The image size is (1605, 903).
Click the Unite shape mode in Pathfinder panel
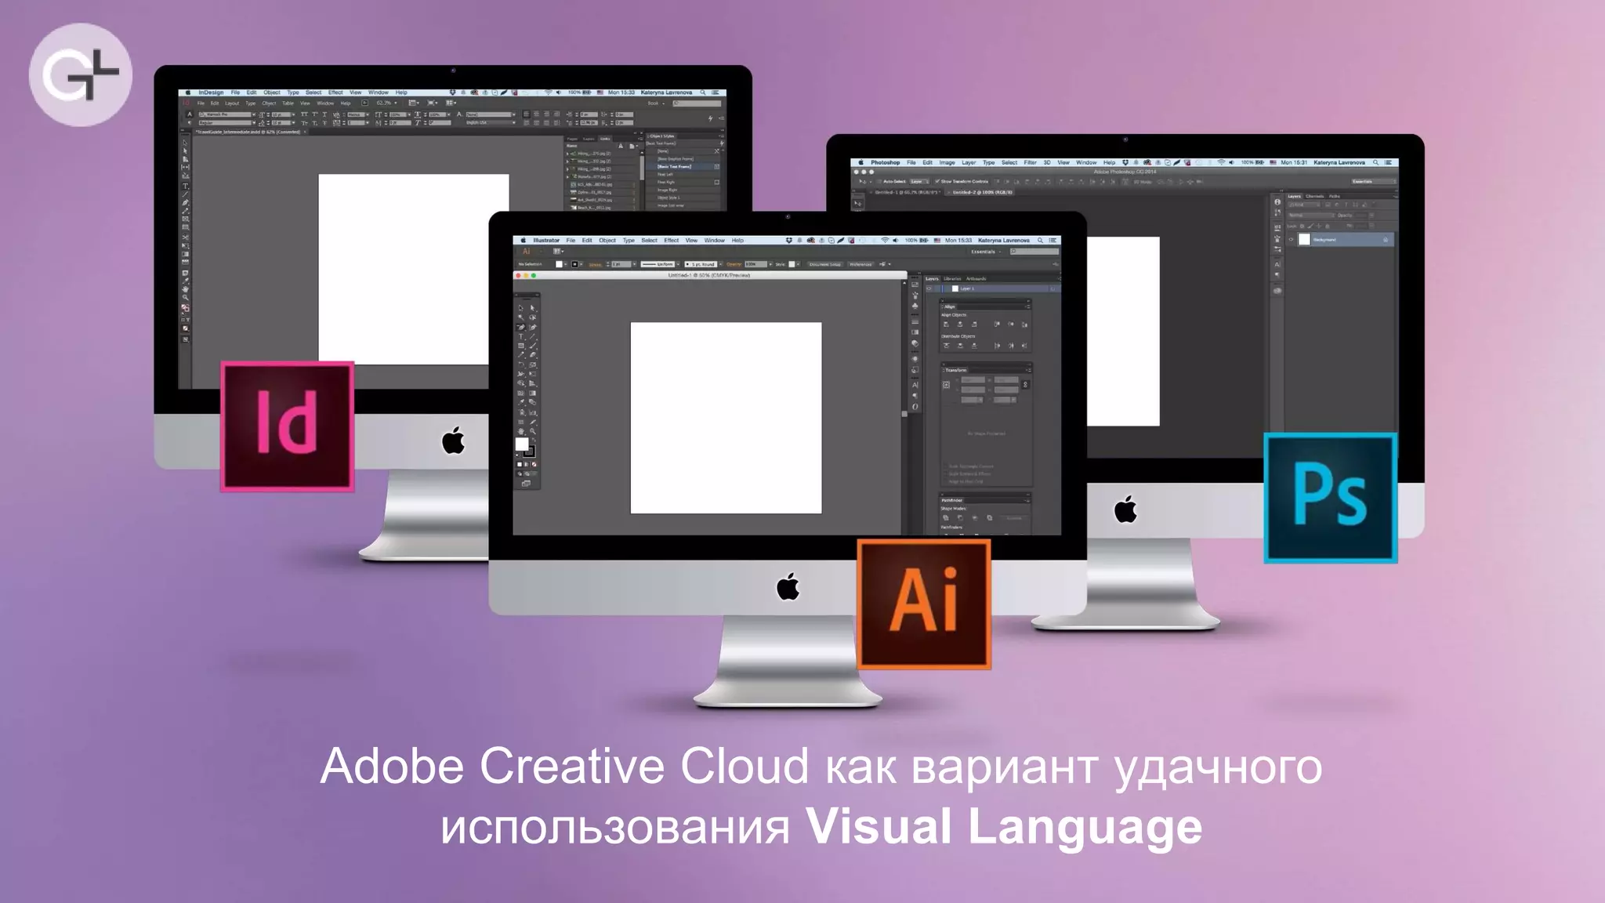tap(946, 518)
